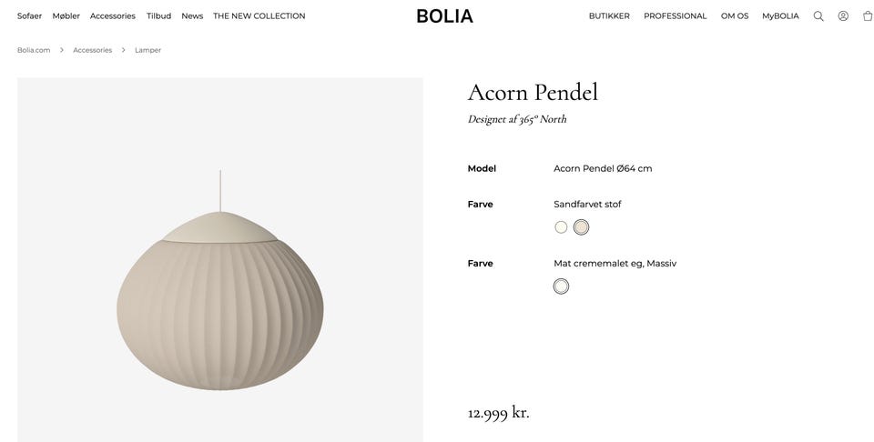Open MyBOLIA account link
This screenshot has height=442, width=874.
pyautogui.click(x=780, y=16)
